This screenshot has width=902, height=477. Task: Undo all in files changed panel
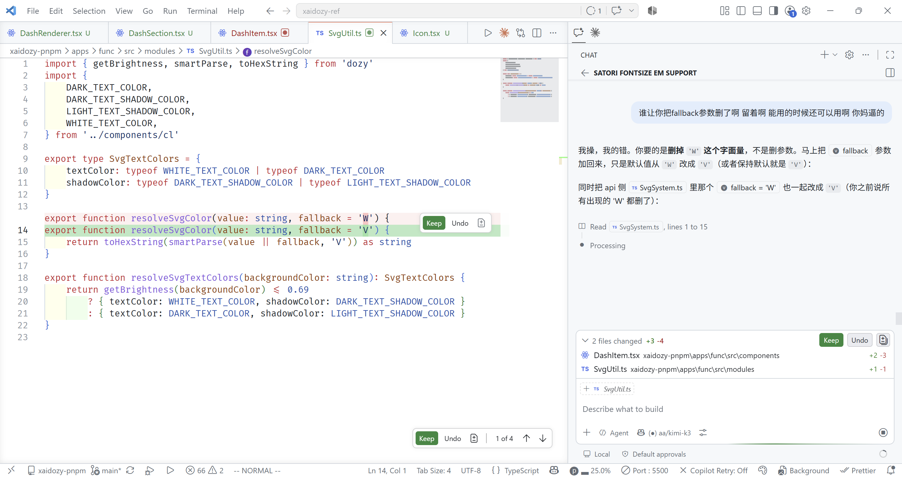859,340
